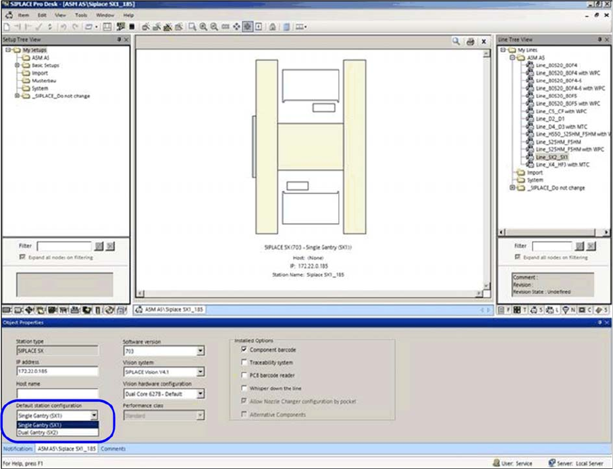Open Vision hardware configuration dropdown

[x=200, y=394]
